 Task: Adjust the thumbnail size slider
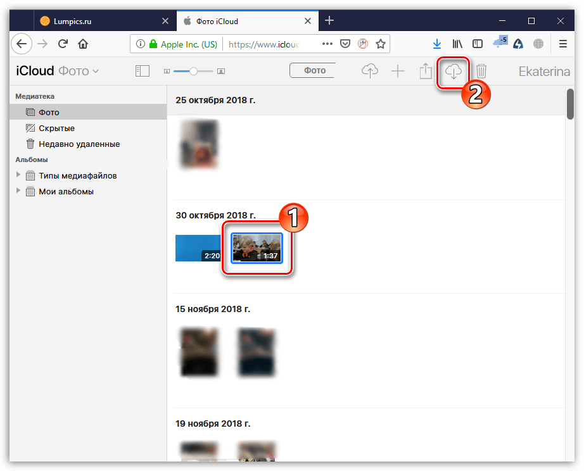(193, 72)
